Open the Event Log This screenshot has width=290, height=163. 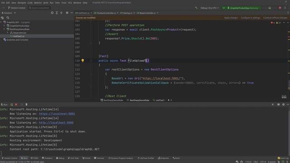coord(283,158)
